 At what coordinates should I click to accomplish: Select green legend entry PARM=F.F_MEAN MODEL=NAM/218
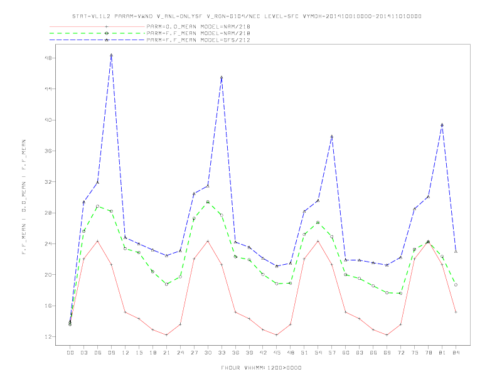[x=198, y=33]
